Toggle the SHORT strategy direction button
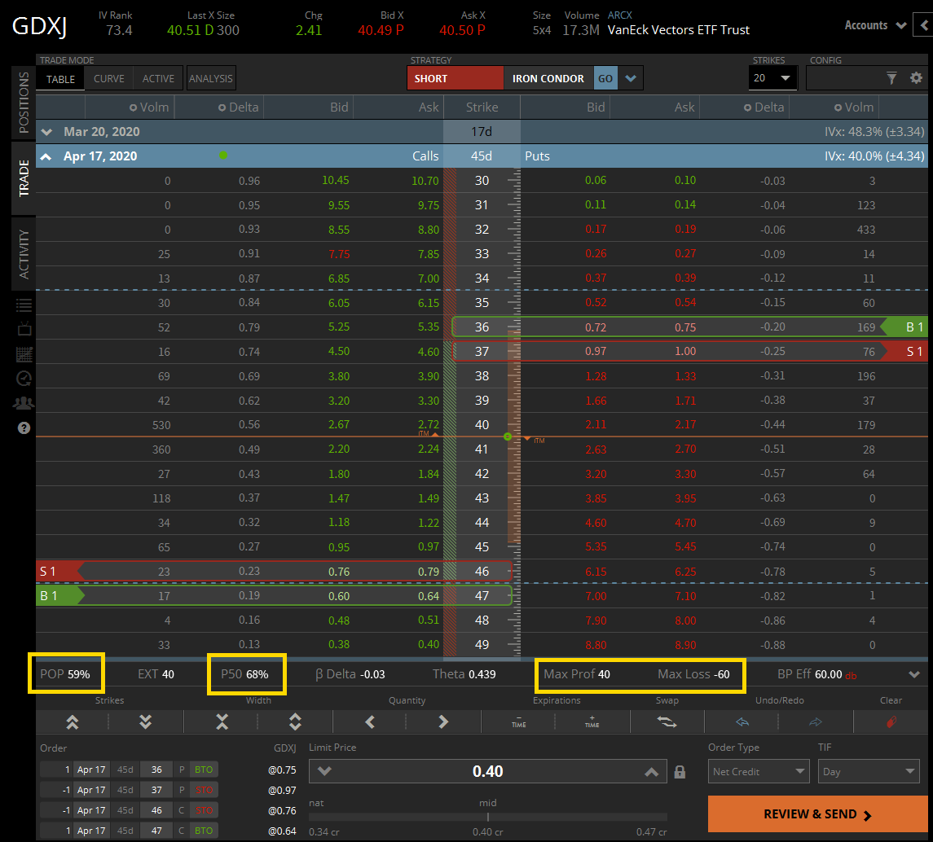The width and height of the screenshot is (933, 842). [x=455, y=78]
